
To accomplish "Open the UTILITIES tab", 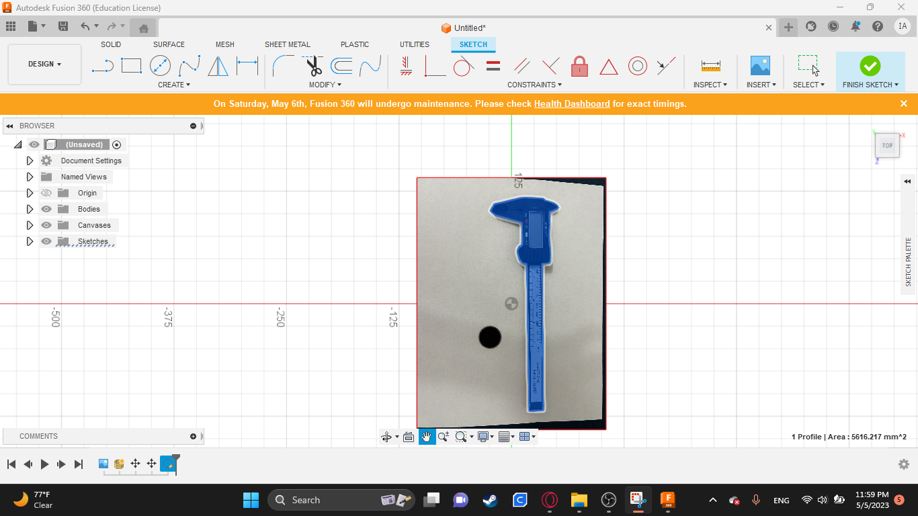I will (x=415, y=44).
